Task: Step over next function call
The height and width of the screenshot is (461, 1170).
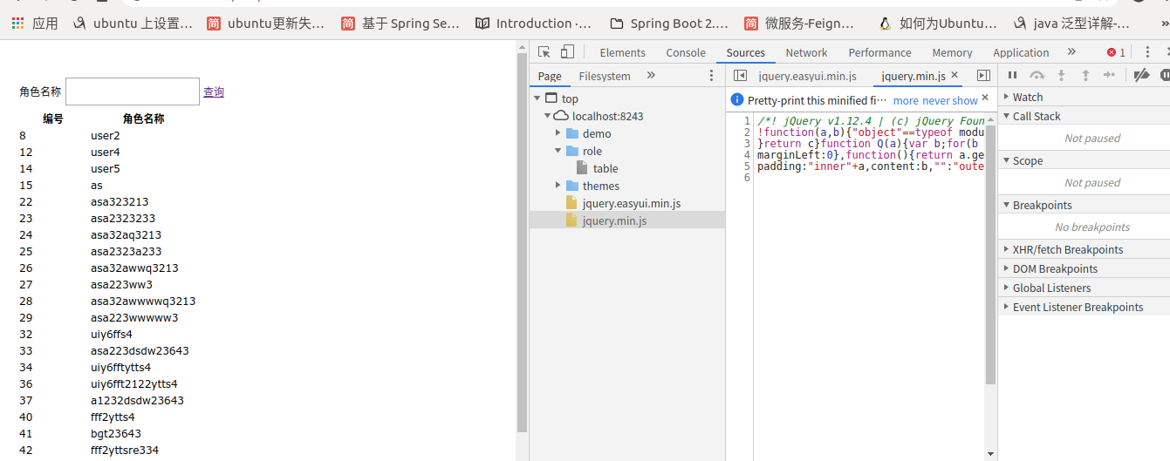Action: coord(1037,76)
